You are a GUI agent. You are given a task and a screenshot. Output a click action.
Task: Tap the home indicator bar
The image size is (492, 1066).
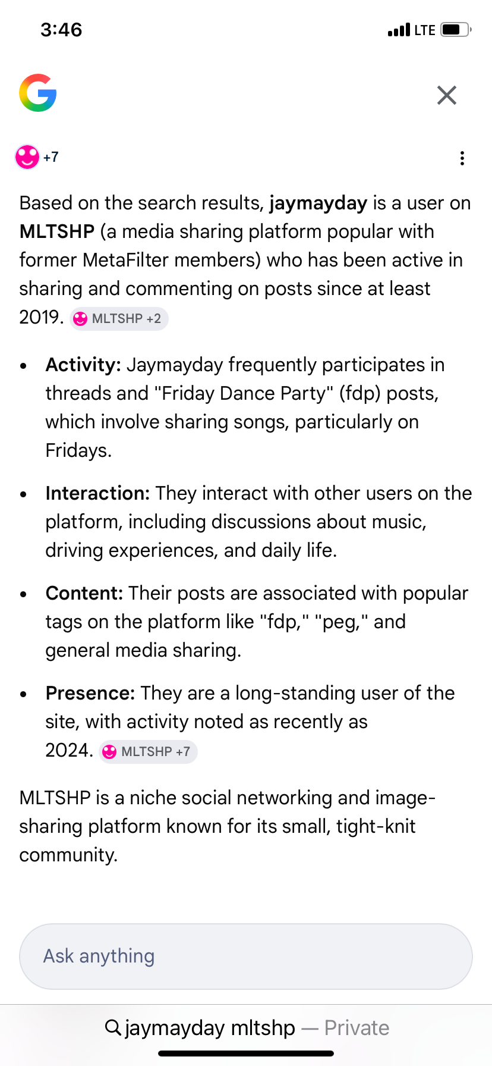click(x=246, y=1054)
